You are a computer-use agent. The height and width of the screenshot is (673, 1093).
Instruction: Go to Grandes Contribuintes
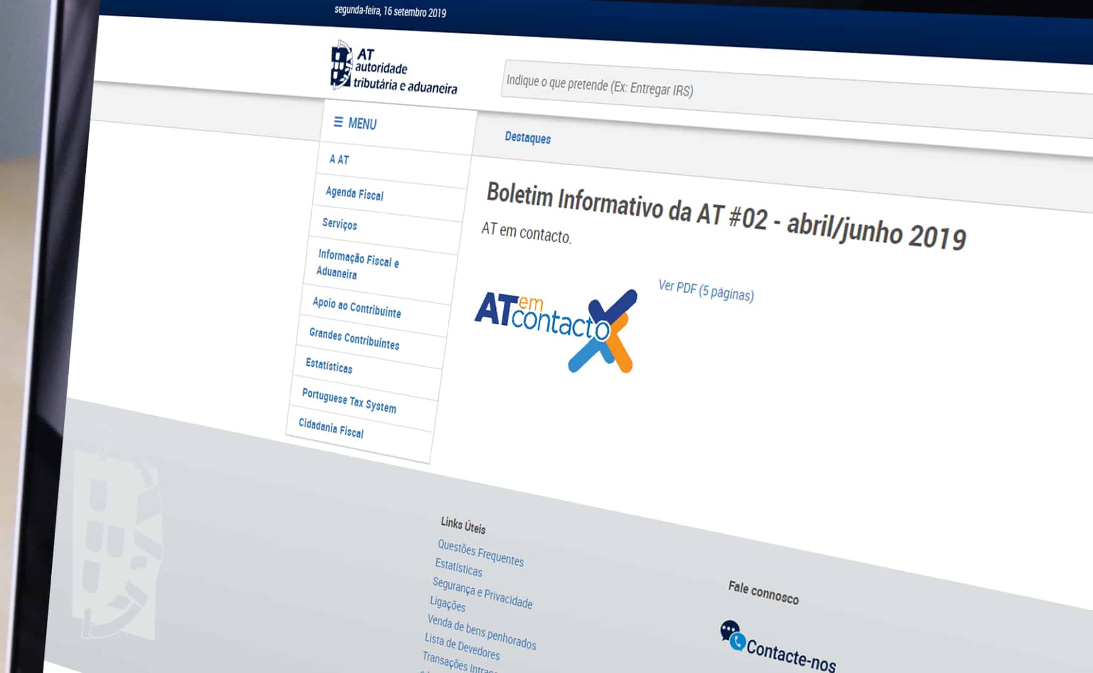tap(354, 339)
